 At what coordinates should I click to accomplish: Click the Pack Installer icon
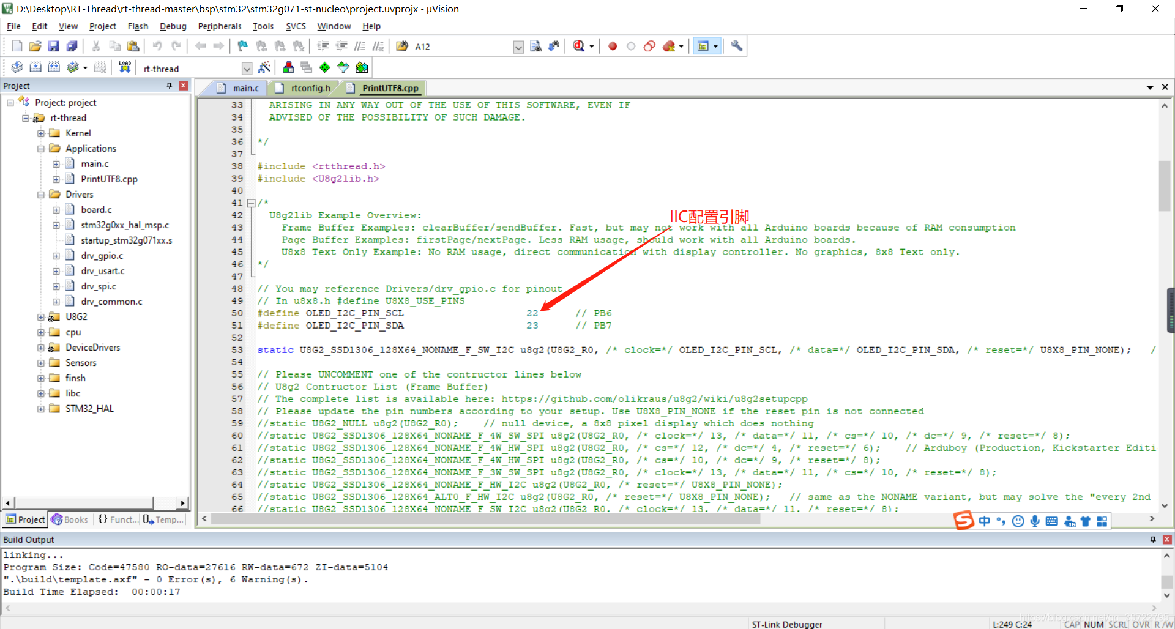[362, 67]
